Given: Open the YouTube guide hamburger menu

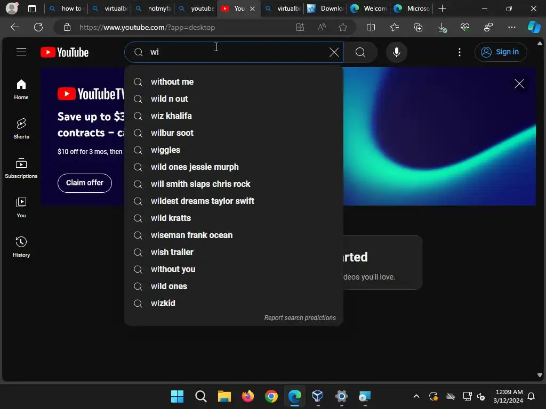Looking at the screenshot, I should [21, 52].
